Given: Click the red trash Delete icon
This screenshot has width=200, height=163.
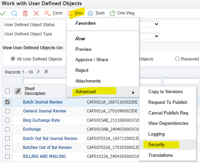Looking at the screenshot, I should pos(25,13).
